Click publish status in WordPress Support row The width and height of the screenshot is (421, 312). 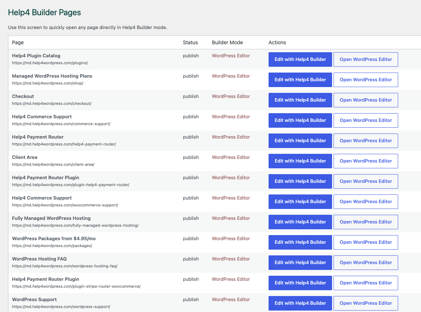(x=191, y=299)
